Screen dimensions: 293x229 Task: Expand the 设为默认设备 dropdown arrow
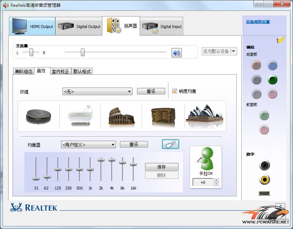coord(234,51)
